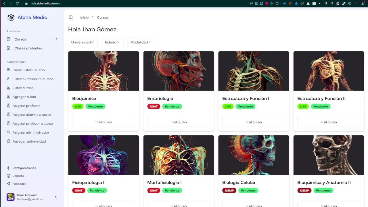The height and width of the screenshot is (207, 368).
Task: Click Jhan Gómez avatar image
Action: (11, 197)
